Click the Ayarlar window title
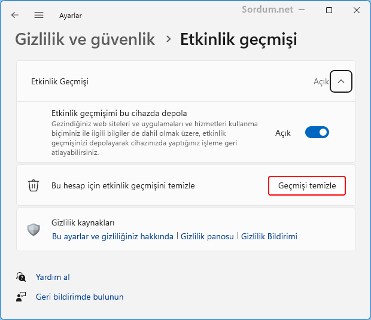This screenshot has height=320, width=371. click(x=71, y=16)
